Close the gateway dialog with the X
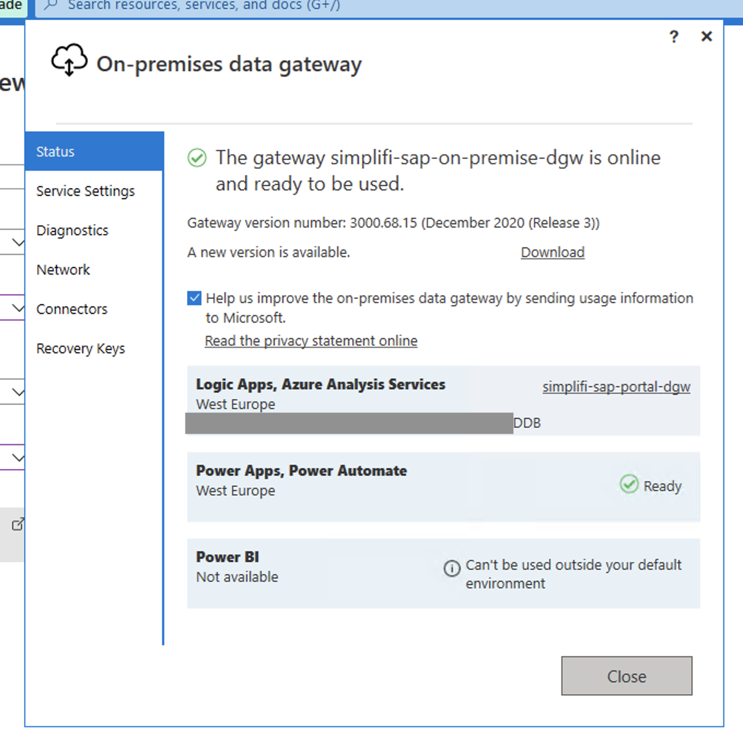This screenshot has width=743, height=746. pos(706,36)
